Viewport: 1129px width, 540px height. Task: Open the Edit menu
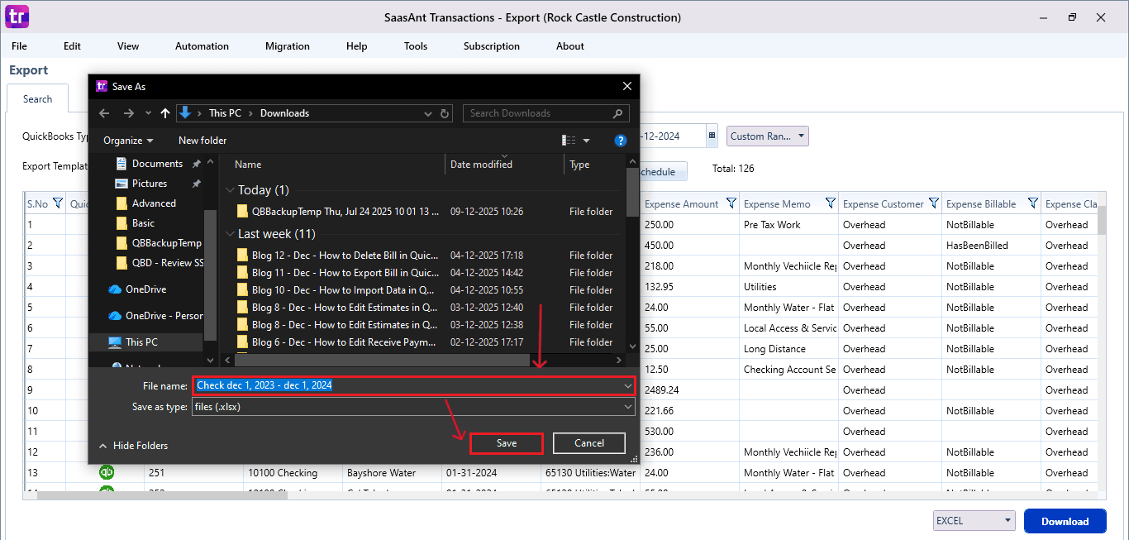72,46
